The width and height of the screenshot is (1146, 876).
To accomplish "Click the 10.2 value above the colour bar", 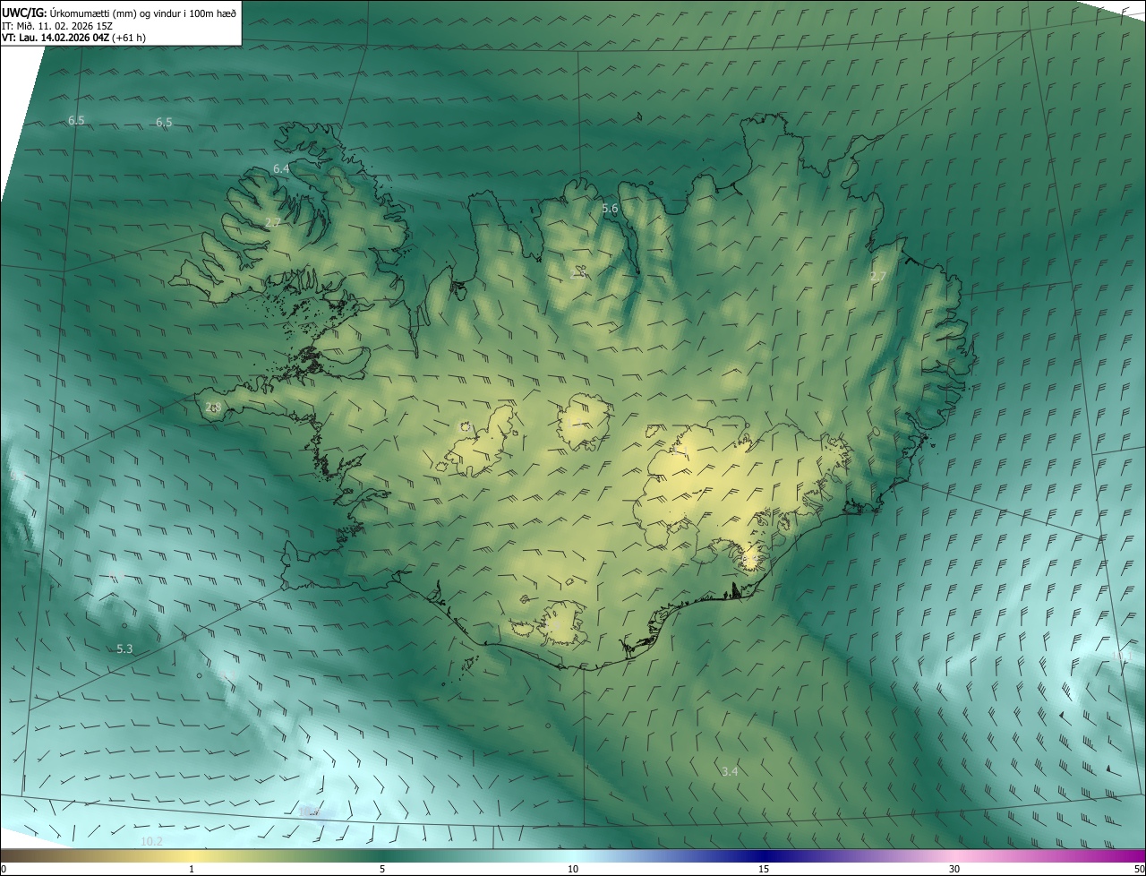I will 152,841.
